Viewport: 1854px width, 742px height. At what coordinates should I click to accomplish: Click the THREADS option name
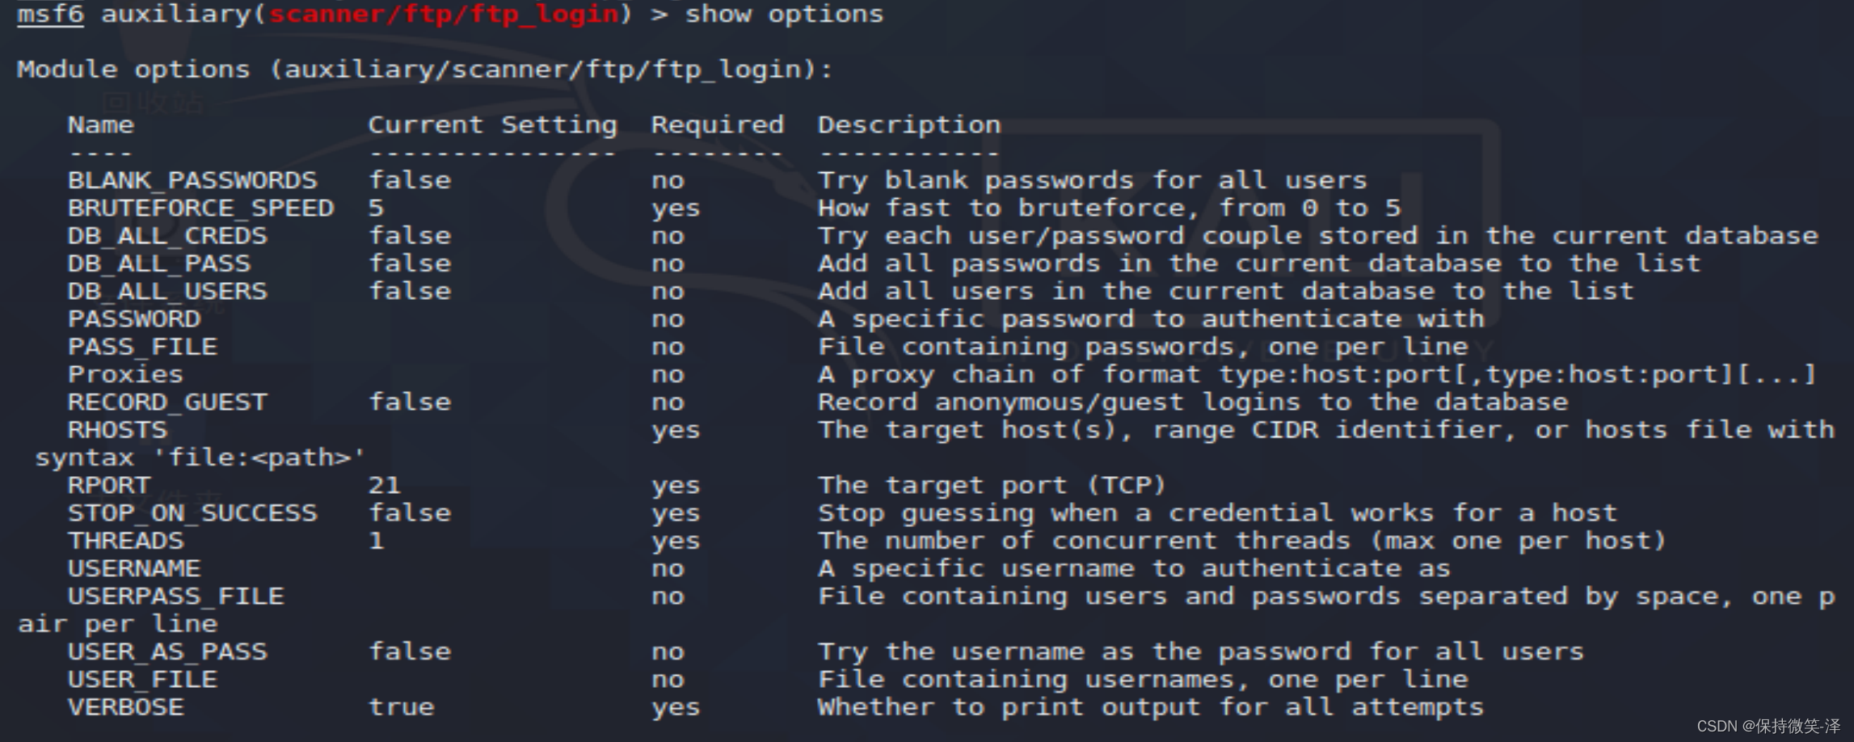pyautogui.click(x=125, y=541)
